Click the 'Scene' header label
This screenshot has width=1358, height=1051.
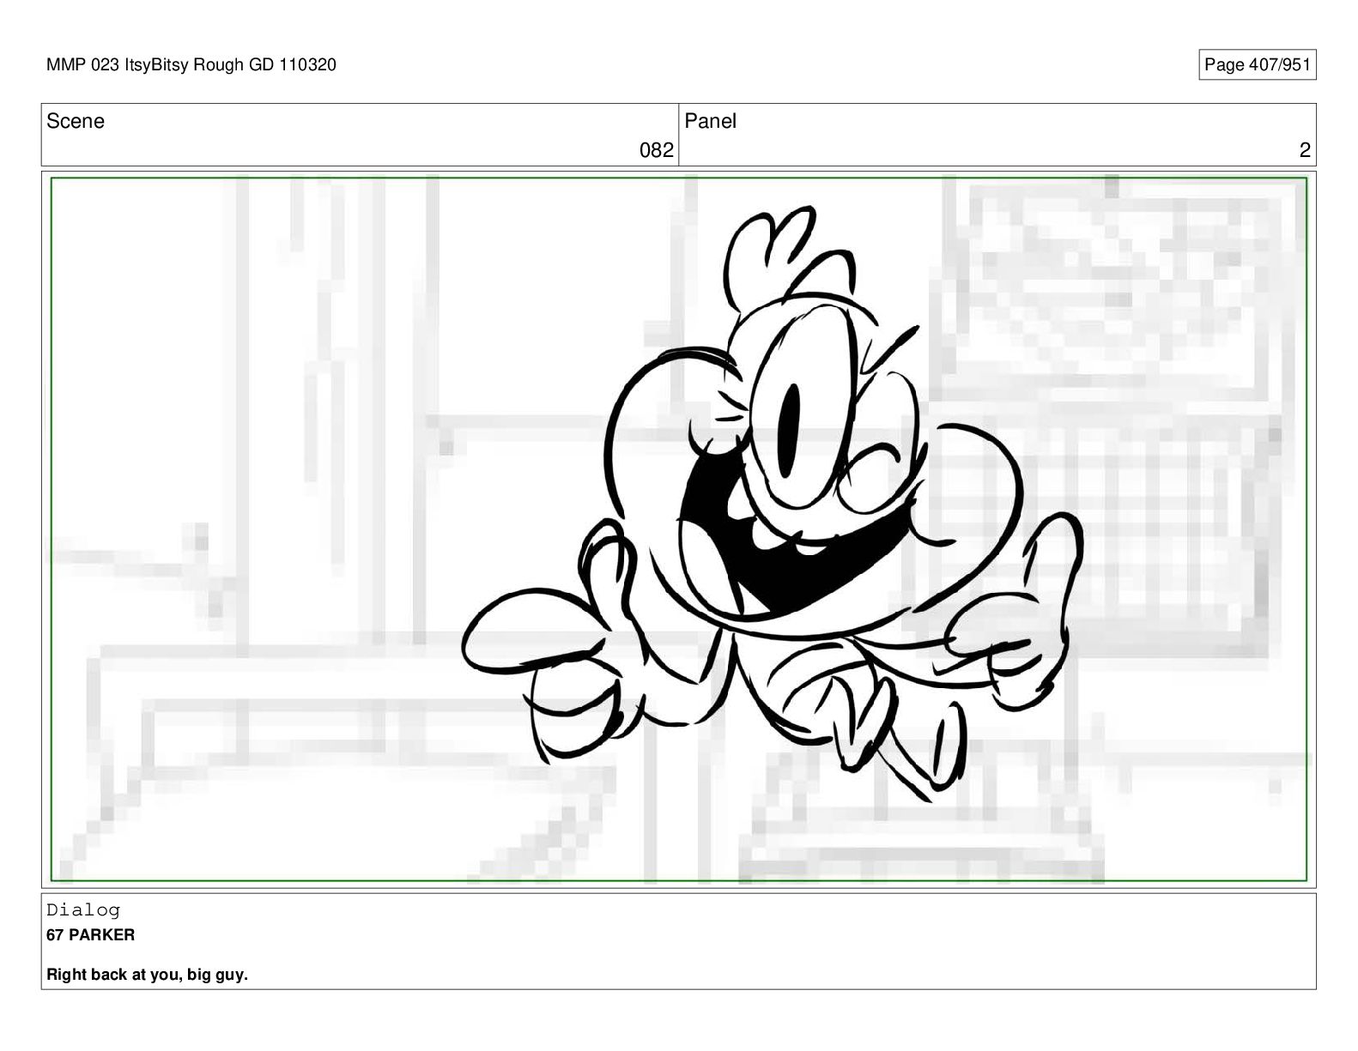pos(76,121)
